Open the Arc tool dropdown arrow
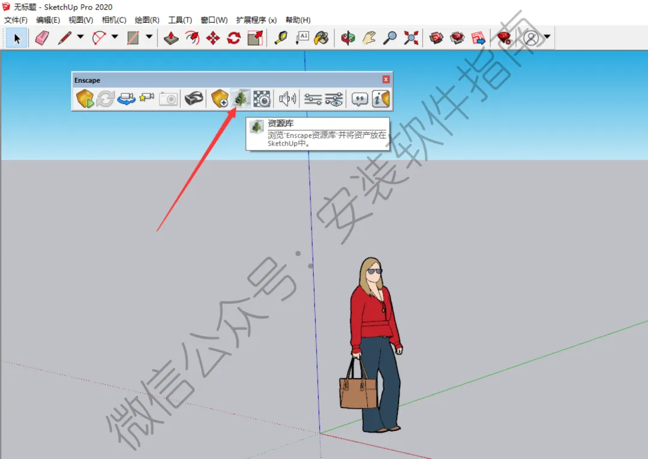 tap(115, 37)
